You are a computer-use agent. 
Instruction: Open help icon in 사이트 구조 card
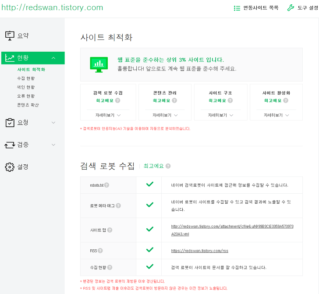(230, 100)
